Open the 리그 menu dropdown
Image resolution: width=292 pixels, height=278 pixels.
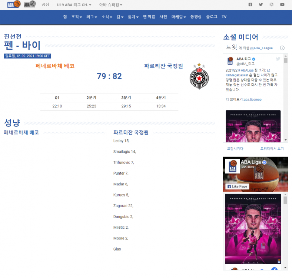92,17
